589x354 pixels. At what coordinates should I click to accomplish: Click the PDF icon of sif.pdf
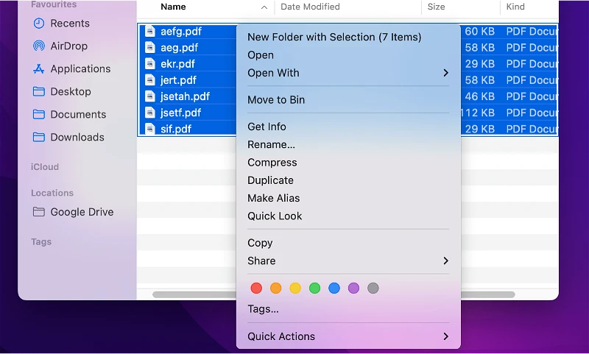point(150,129)
